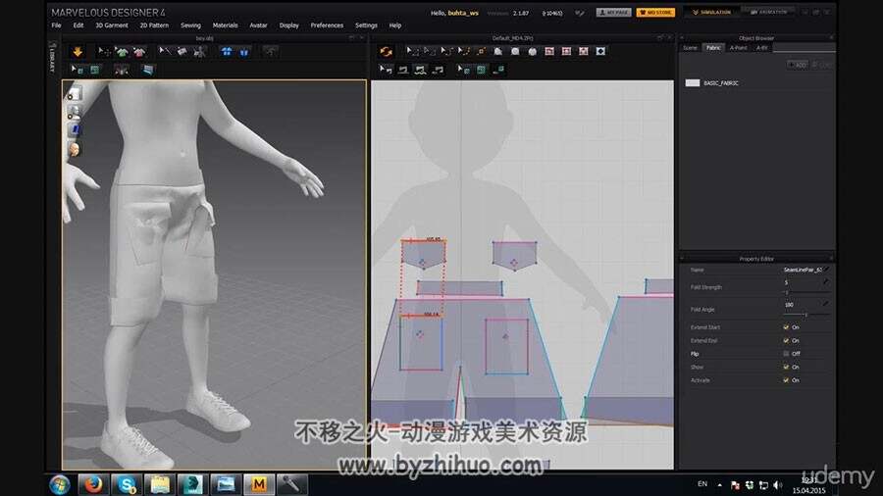
Task: Click the teal texture edit icon in 3D toolbar
Action: (94, 70)
